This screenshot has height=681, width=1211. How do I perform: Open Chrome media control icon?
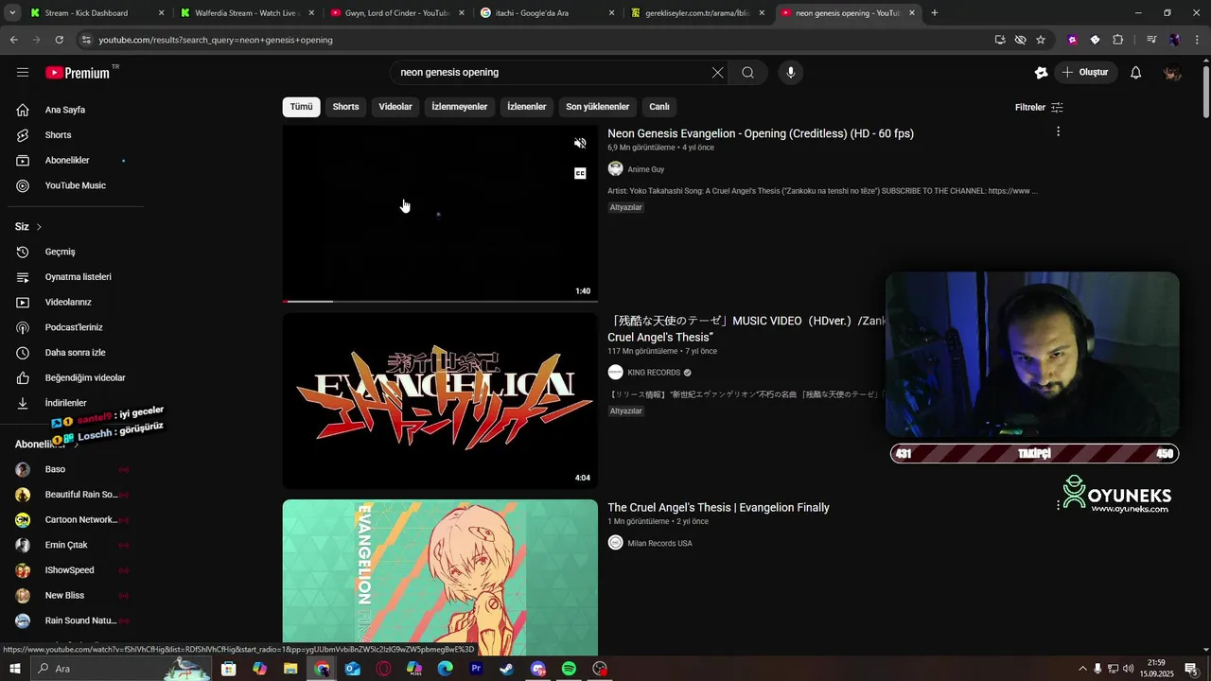click(1151, 40)
